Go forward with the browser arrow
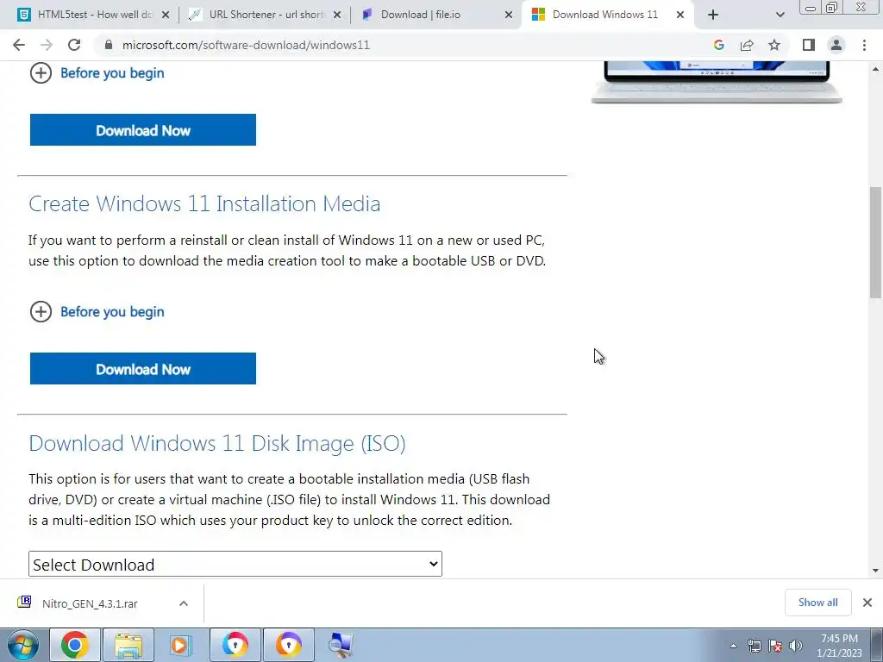Viewport: 883px width, 662px height. [47, 45]
